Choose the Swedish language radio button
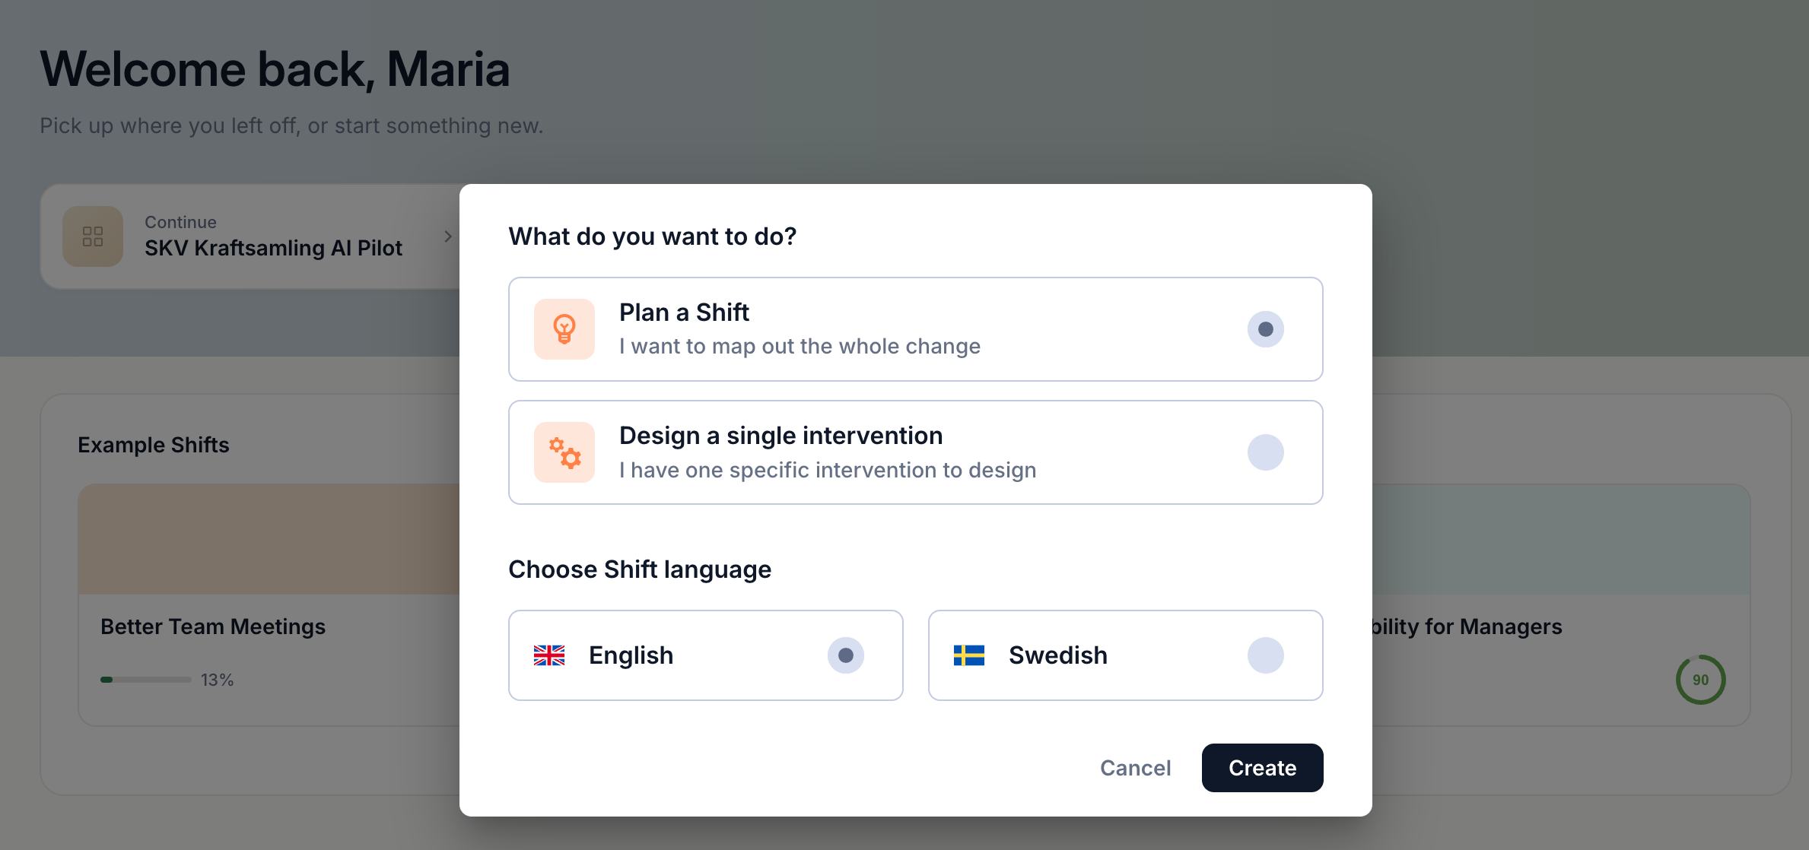 (1266, 655)
